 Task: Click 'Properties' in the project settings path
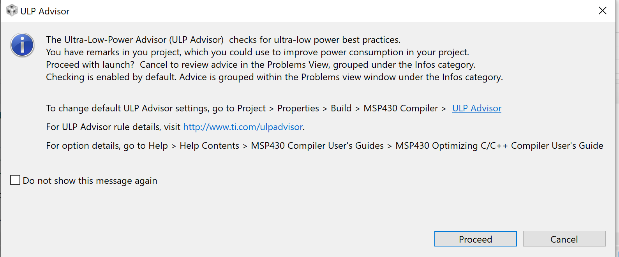coord(298,108)
